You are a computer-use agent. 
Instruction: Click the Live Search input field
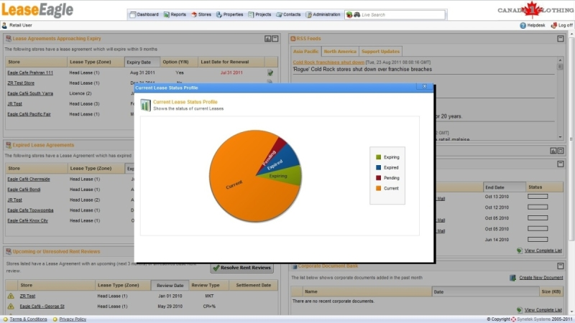click(x=402, y=14)
